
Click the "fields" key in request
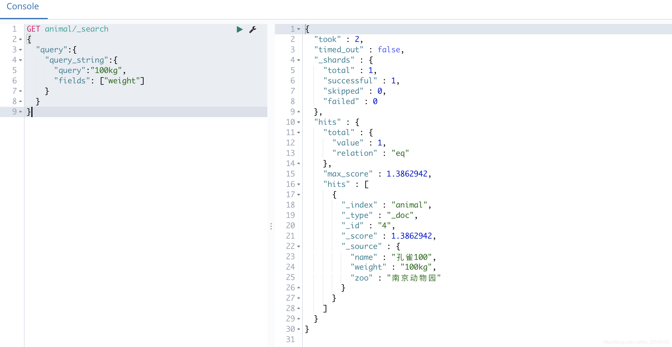point(72,81)
